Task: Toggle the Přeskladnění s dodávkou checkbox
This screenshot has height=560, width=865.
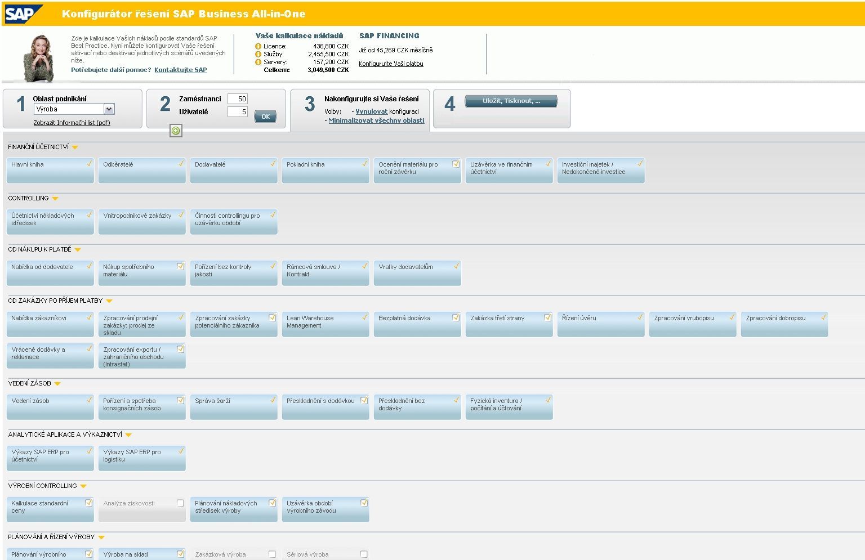Action: [x=364, y=400]
